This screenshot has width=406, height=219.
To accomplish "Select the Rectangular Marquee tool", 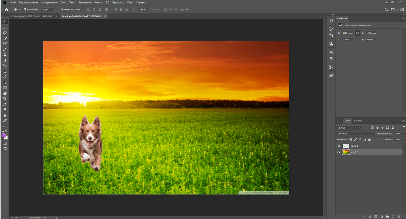I will pos(5,27).
